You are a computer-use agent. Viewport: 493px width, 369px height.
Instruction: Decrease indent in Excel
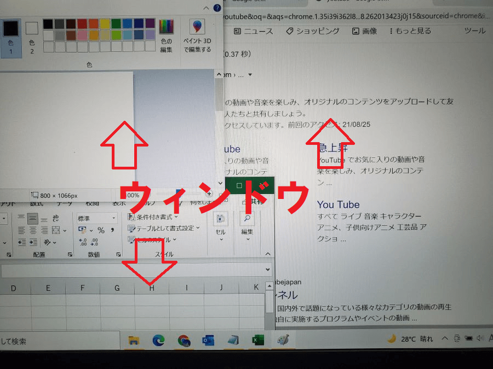22,242
